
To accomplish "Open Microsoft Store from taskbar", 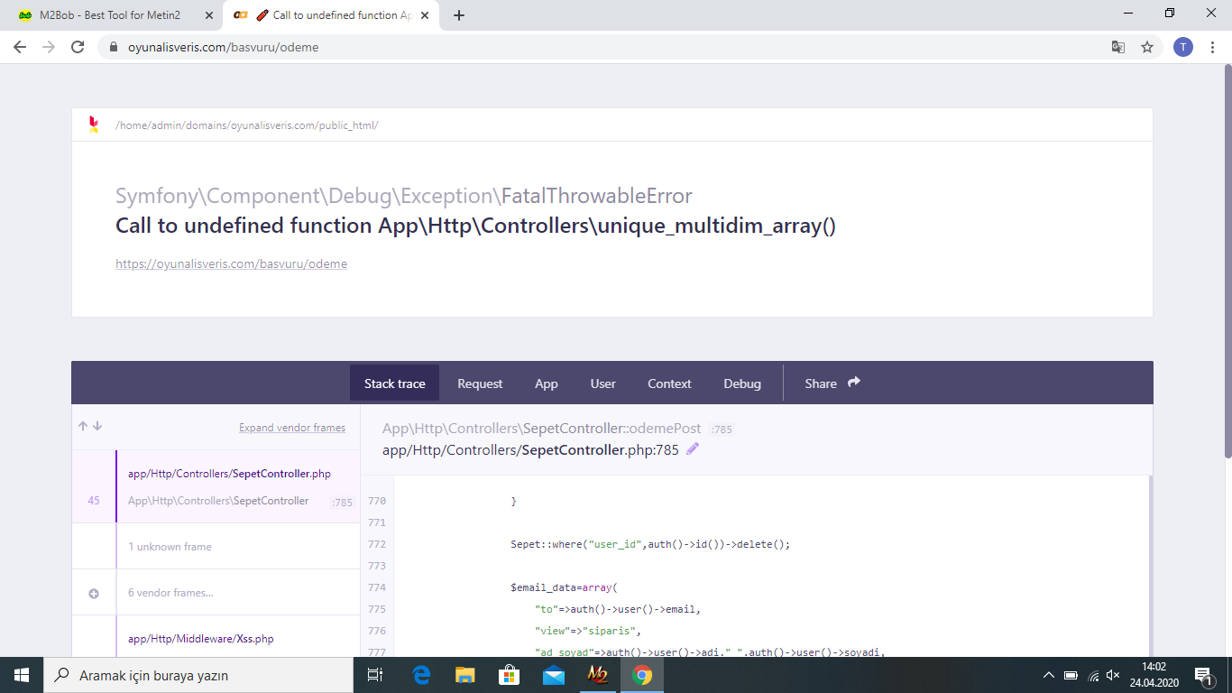I will pos(510,675).
